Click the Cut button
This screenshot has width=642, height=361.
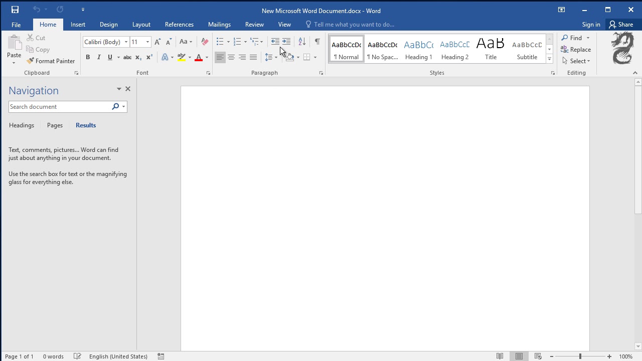pyautogui.click(x=36, y=38)
